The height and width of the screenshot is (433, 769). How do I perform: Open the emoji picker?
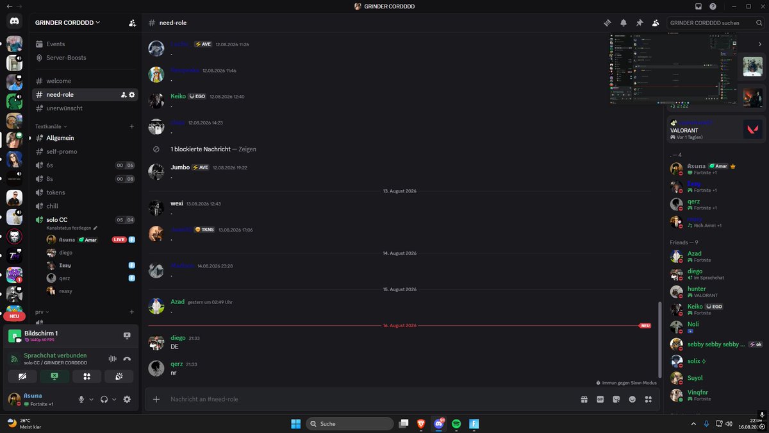coord(633,399)
